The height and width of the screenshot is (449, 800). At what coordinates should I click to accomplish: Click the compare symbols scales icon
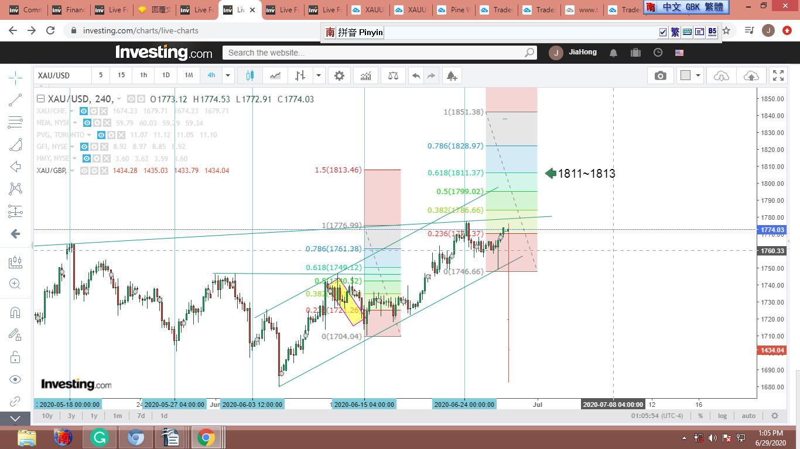click(392, 75)
